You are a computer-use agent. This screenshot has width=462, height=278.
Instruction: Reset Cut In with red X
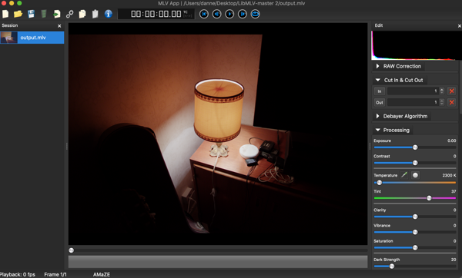pyautogui.click(x=451, y=91)
